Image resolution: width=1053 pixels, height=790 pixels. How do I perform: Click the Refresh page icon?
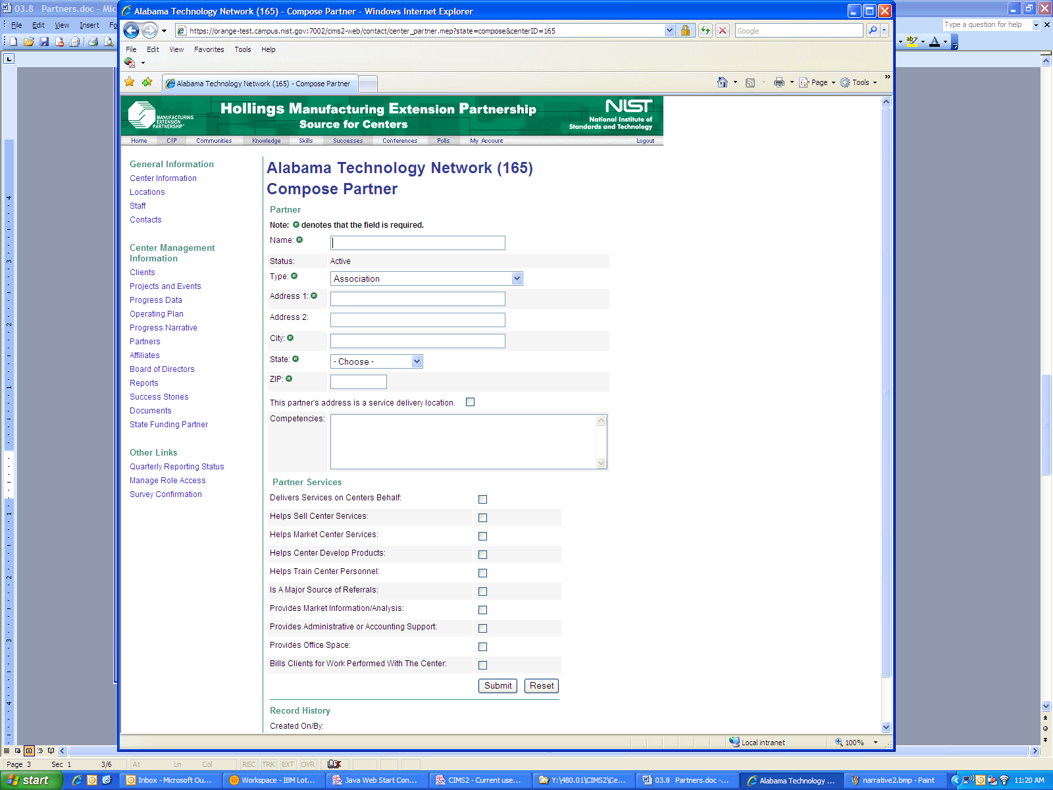706,30
